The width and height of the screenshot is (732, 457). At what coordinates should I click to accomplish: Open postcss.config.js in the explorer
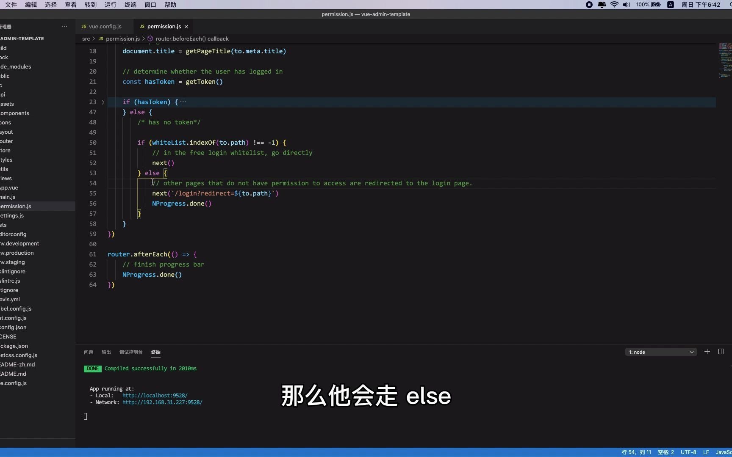(x=38, y=355)
